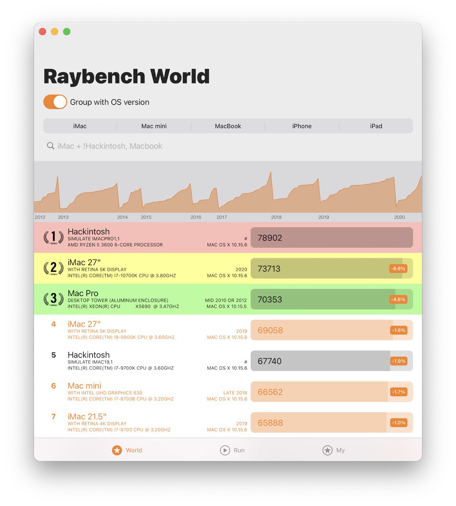Select the Mac mini result title

(x=85, y=386)
